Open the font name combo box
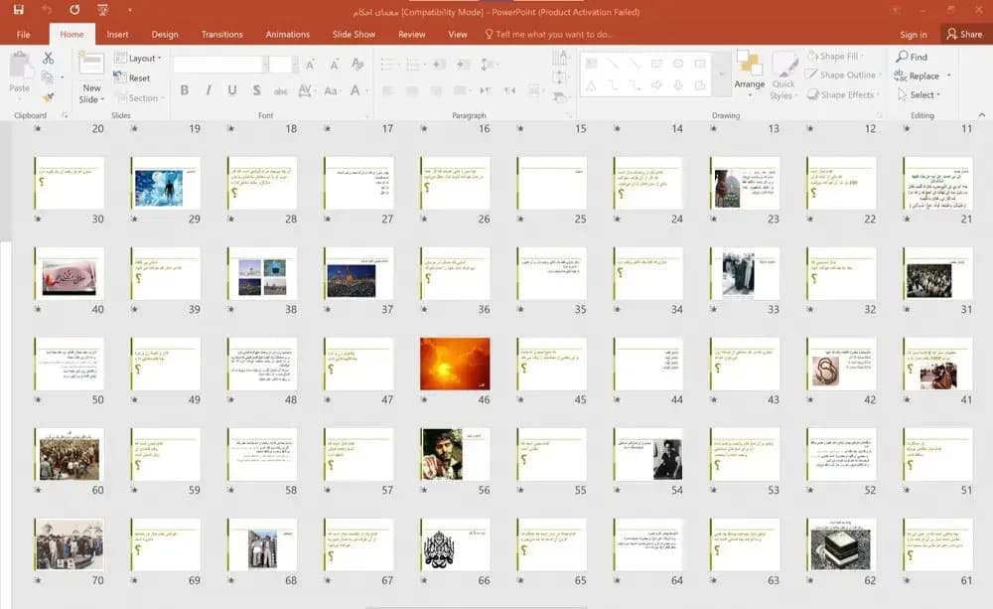 tap(220, 64)
